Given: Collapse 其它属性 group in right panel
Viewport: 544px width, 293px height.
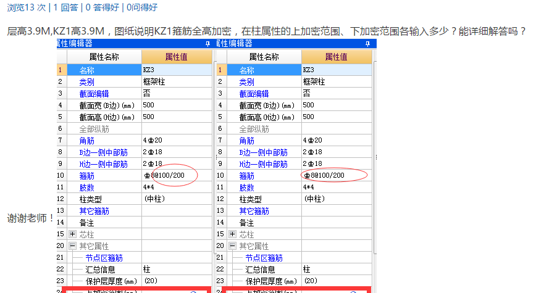Looking at the screenshot, I should [x=232, y=246].
